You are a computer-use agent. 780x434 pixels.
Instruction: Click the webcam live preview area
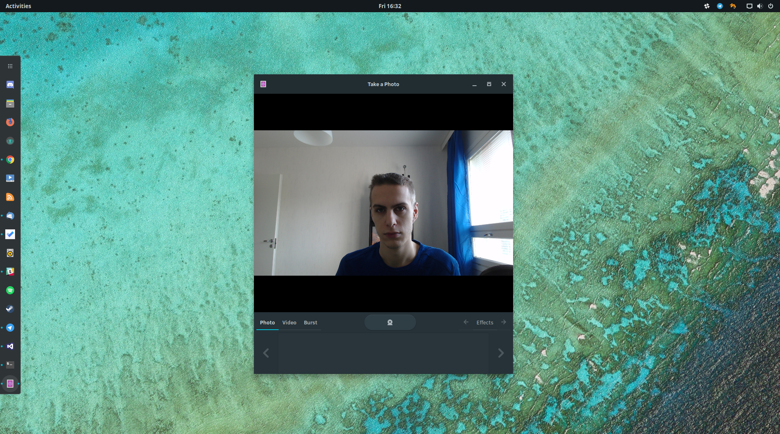click(383, 203)
